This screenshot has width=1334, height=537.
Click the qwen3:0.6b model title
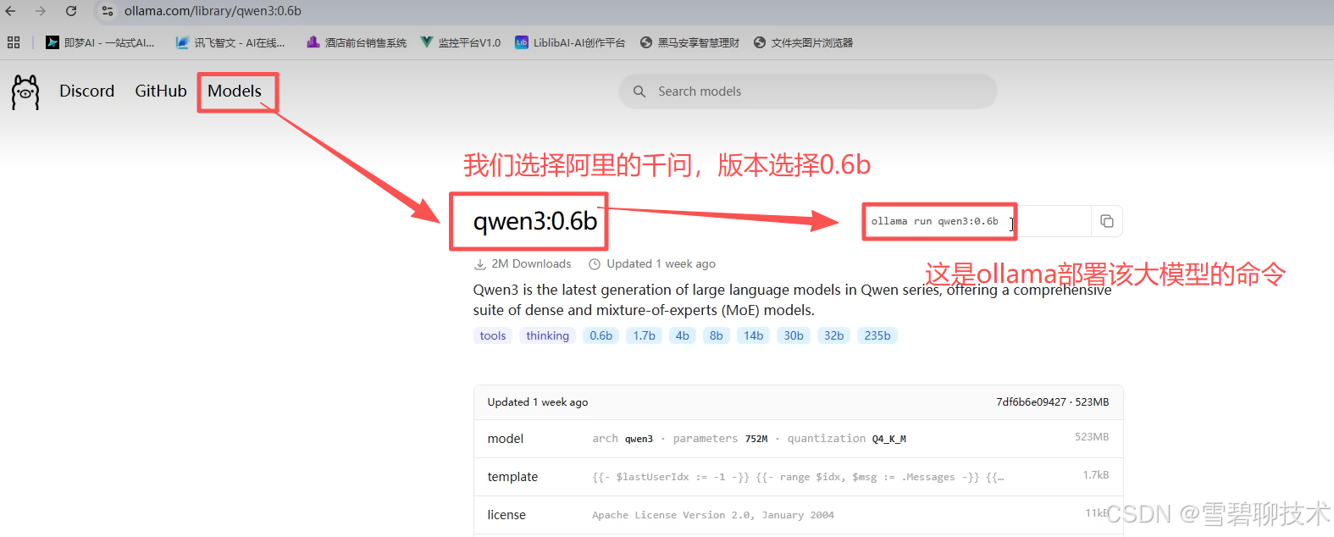(535, 221)
